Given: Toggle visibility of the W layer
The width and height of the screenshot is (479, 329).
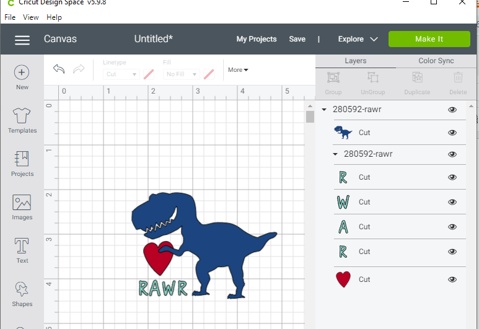Looking at the screenshot, I should (x=452, y=202).
